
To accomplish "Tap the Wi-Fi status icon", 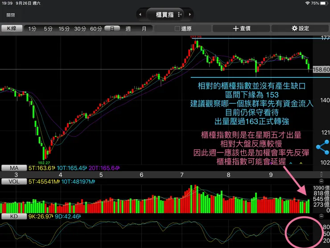I will pyautogui.click(x=308, y=3).
